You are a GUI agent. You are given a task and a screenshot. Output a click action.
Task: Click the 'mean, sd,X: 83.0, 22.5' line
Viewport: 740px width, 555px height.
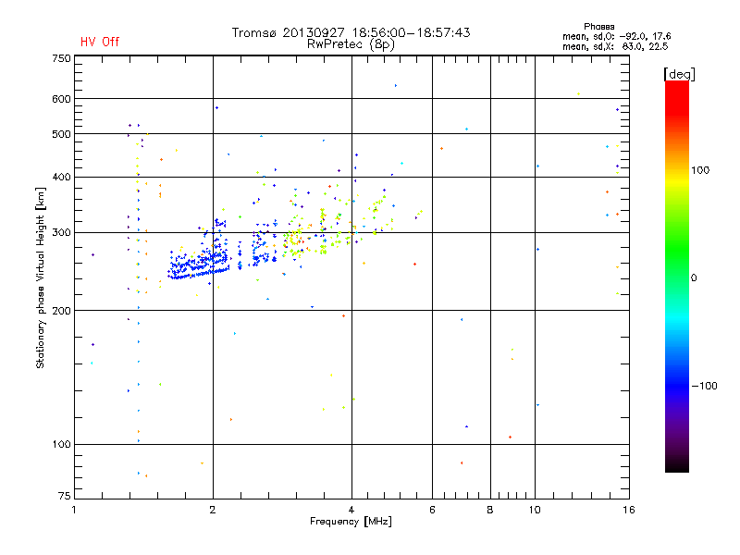(615, 46)
